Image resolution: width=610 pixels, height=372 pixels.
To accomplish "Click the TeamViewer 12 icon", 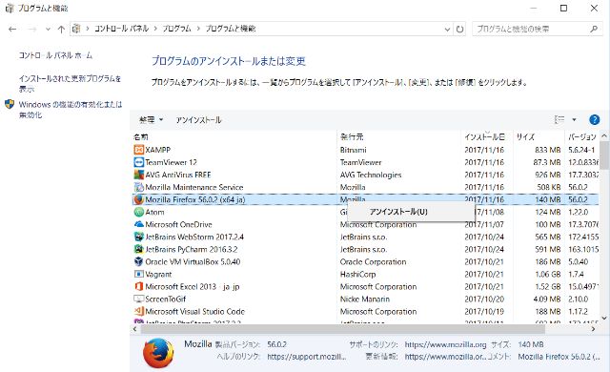I will coord(139,162).
